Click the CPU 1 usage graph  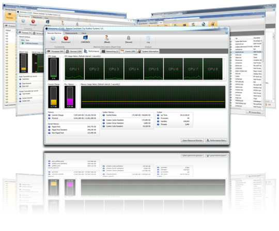coord(74,69)
